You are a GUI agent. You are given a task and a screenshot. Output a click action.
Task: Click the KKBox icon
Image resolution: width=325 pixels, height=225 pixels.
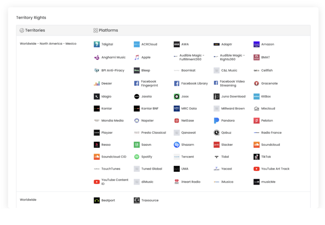click(257, 96)
